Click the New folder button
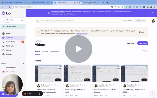 131,43
